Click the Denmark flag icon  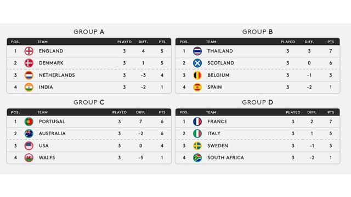tap(29, 63)
